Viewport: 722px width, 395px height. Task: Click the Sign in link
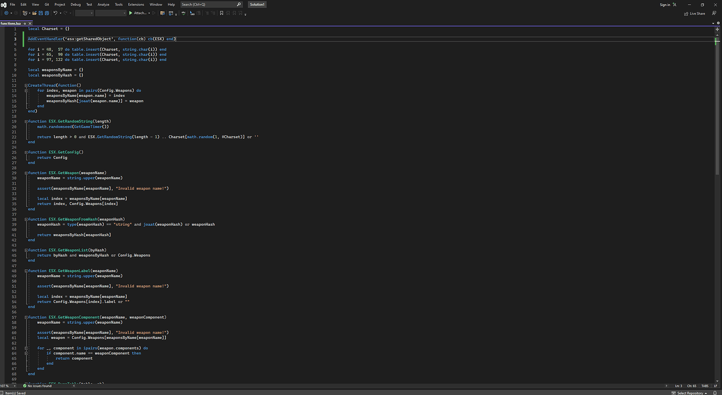click(x=664, y=4)
